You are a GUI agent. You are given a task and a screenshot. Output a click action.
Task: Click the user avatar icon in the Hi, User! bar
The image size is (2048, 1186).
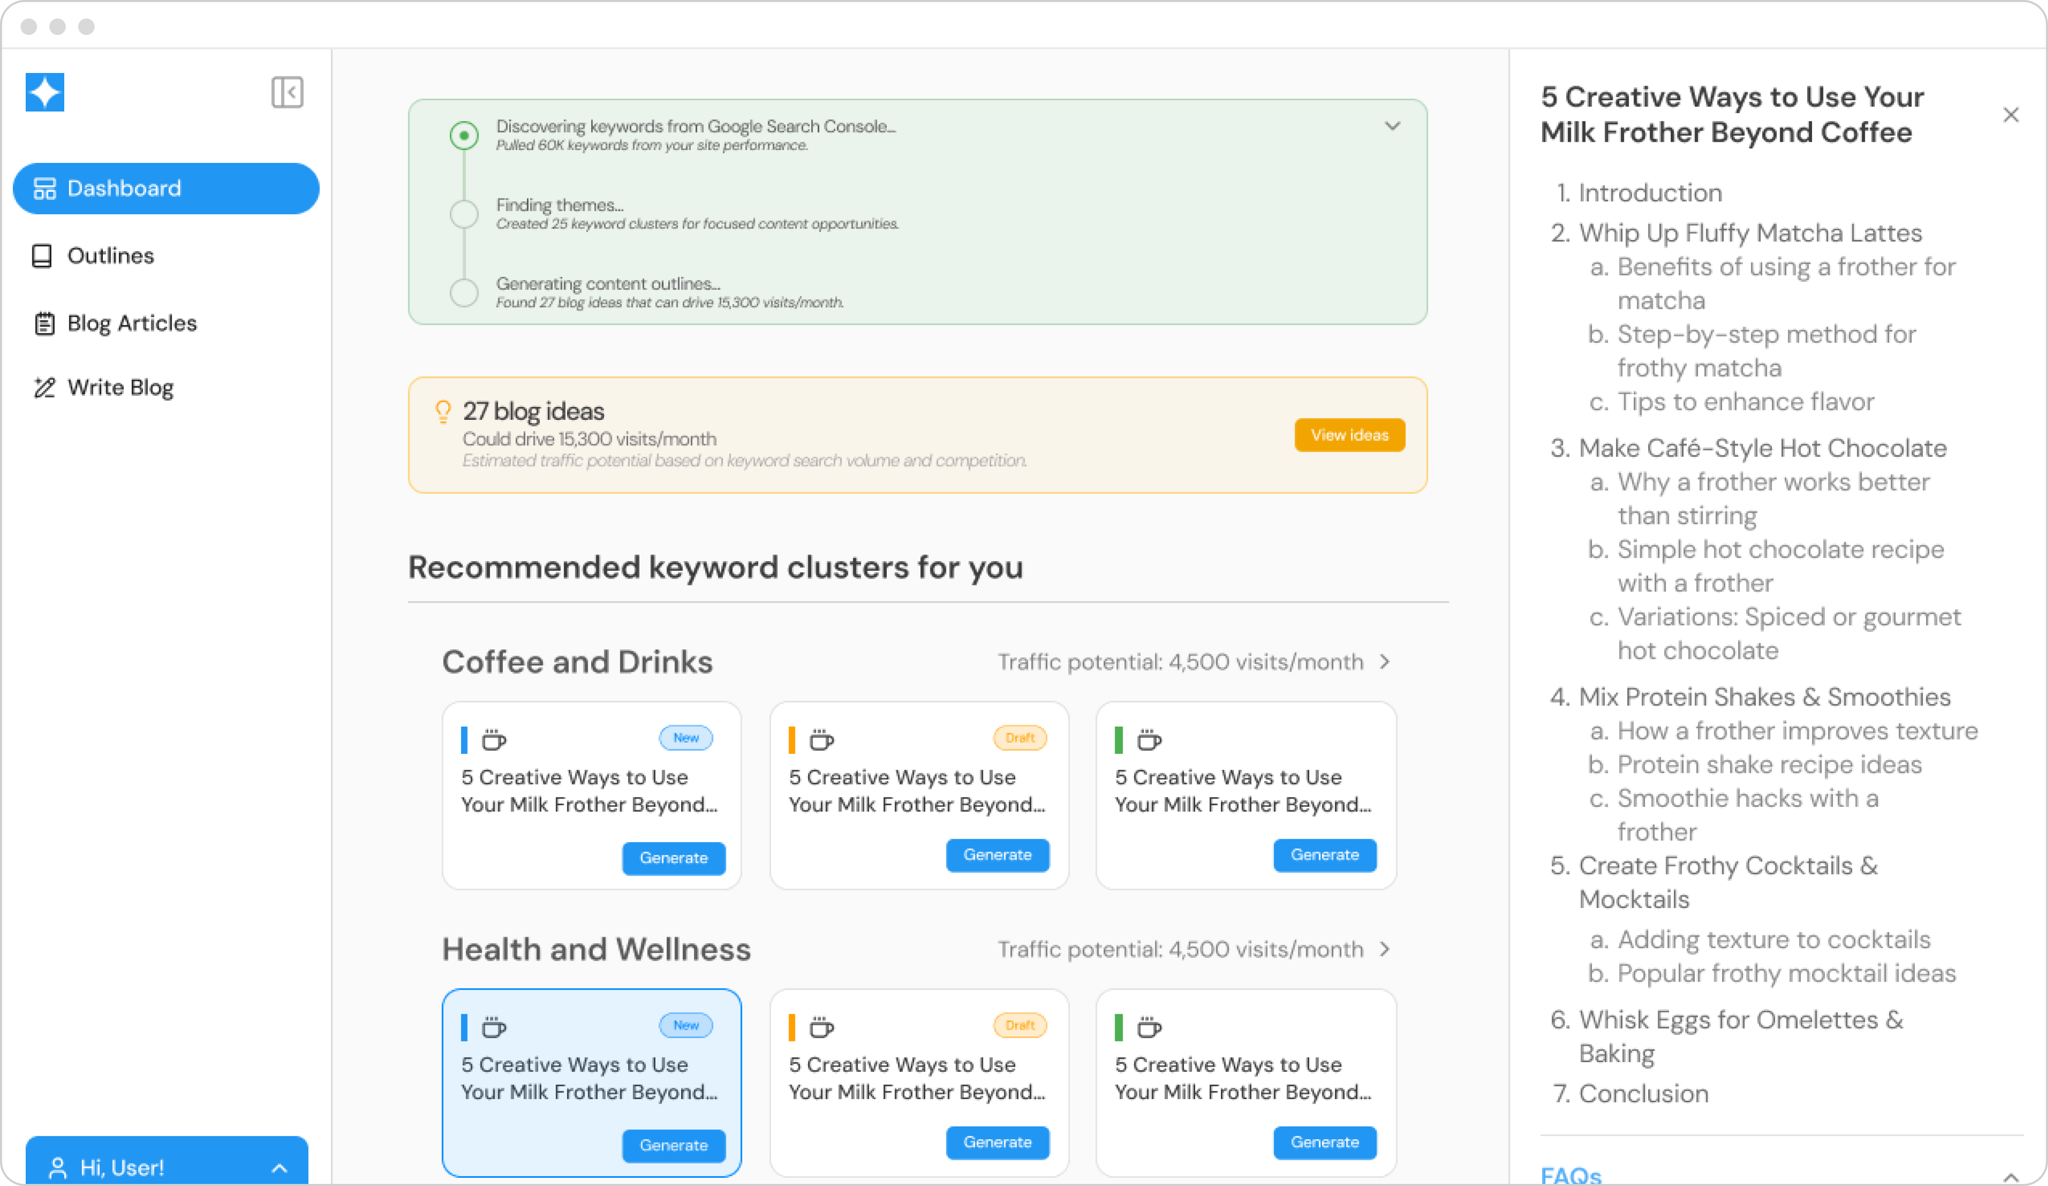pos(58,1168)
